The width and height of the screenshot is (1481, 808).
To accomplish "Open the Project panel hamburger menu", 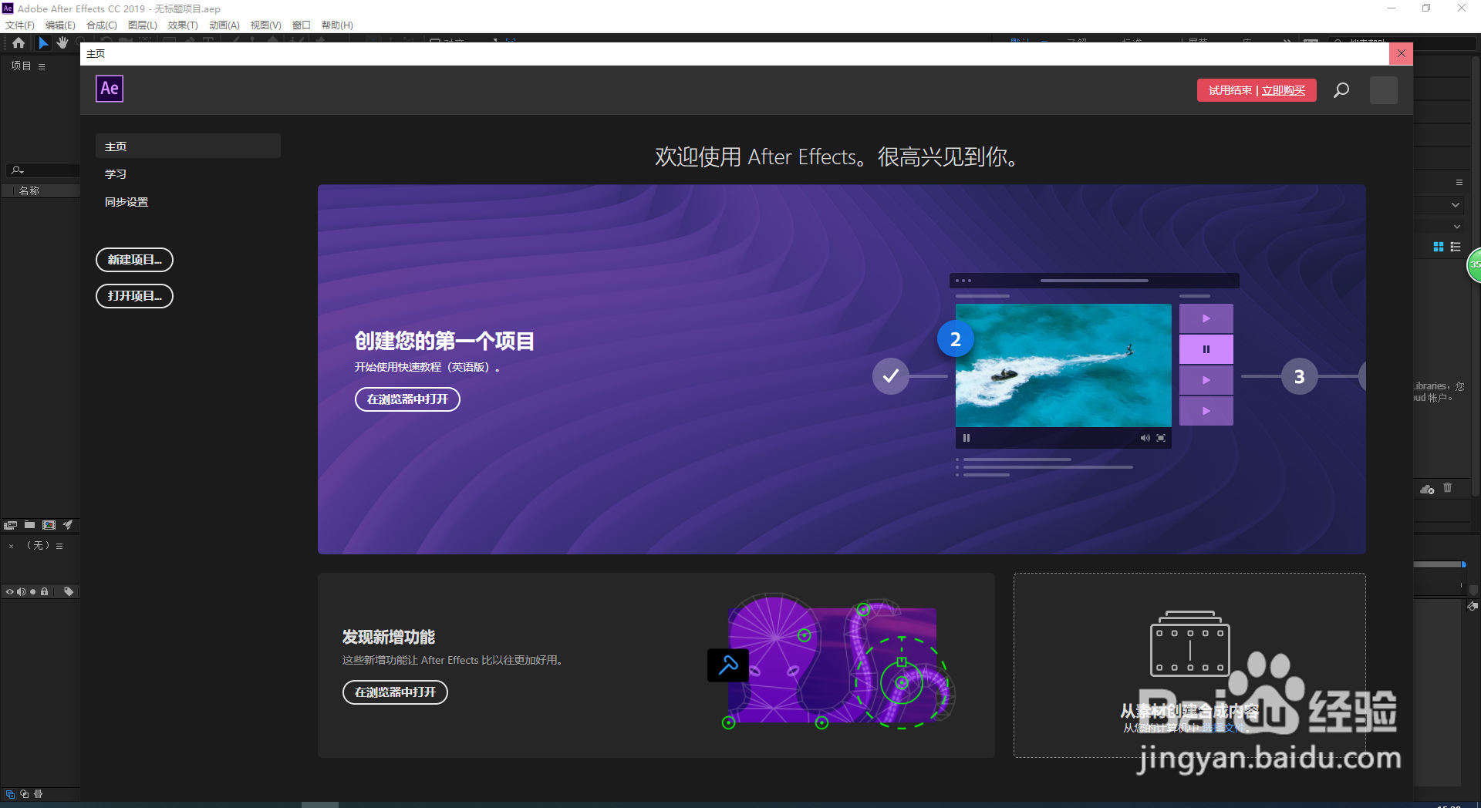I will pyautogui.click(x=42, y=66).
